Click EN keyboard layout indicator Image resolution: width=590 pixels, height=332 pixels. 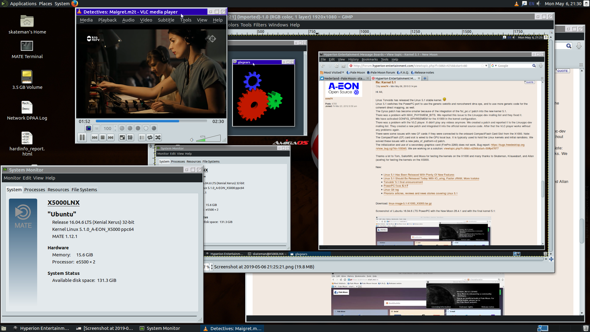(532, 4)
